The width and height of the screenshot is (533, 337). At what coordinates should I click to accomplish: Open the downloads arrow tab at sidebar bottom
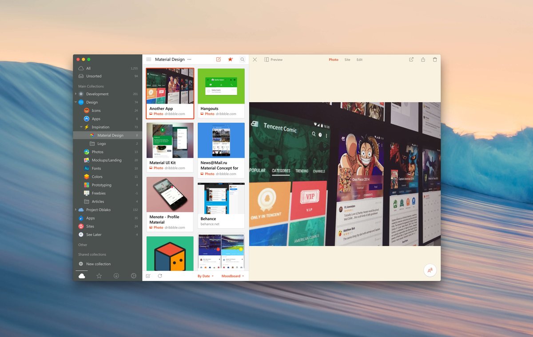(116, 276)
